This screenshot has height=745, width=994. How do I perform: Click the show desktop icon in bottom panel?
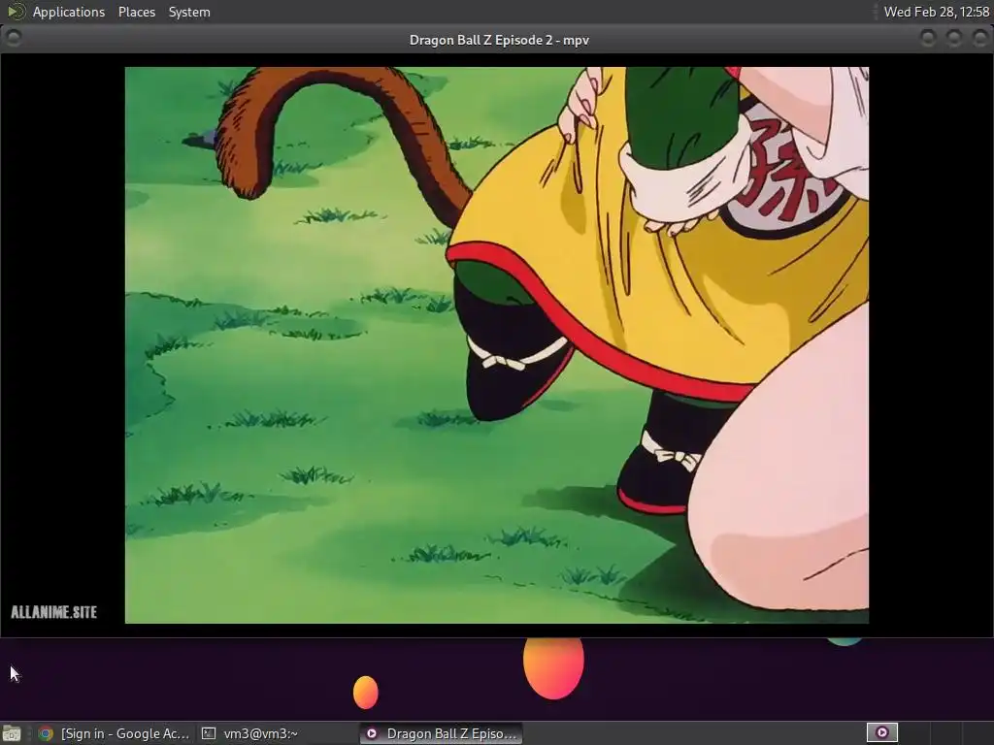(12, 733)
